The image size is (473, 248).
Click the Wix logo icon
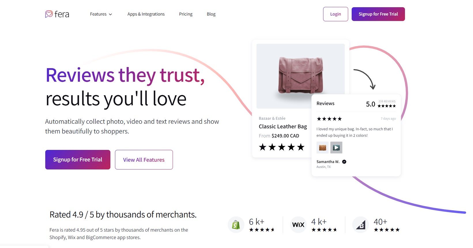tap(298, 225)
